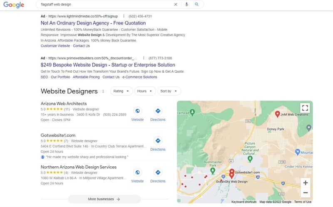Open the Gotwebsite1.com listing
Screen dimensions: 333x207
tap(58, 136)
